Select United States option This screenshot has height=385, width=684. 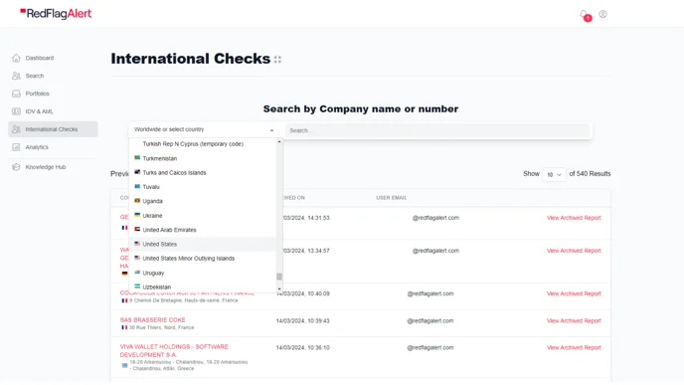click(203, 244)
